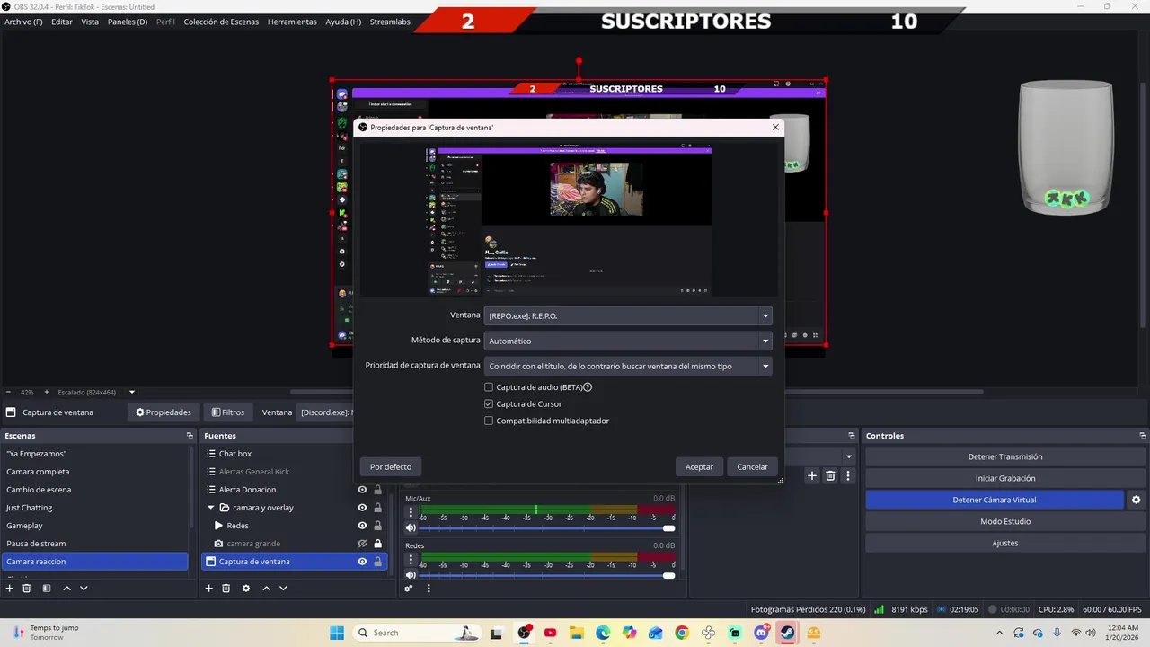Click Iniciar Grabación
Viewport: 1150px width, 647px height.
[x=1004, y=478]
